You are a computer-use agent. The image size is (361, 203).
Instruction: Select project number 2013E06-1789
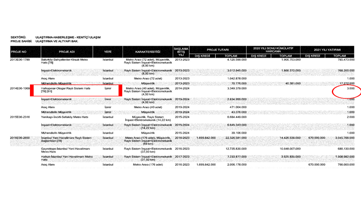pyautogui.click(x=20, y=60)
